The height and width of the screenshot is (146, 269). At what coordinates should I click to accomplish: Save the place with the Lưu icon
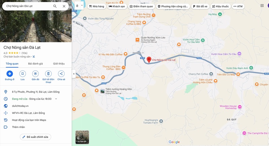click(23, 74)
